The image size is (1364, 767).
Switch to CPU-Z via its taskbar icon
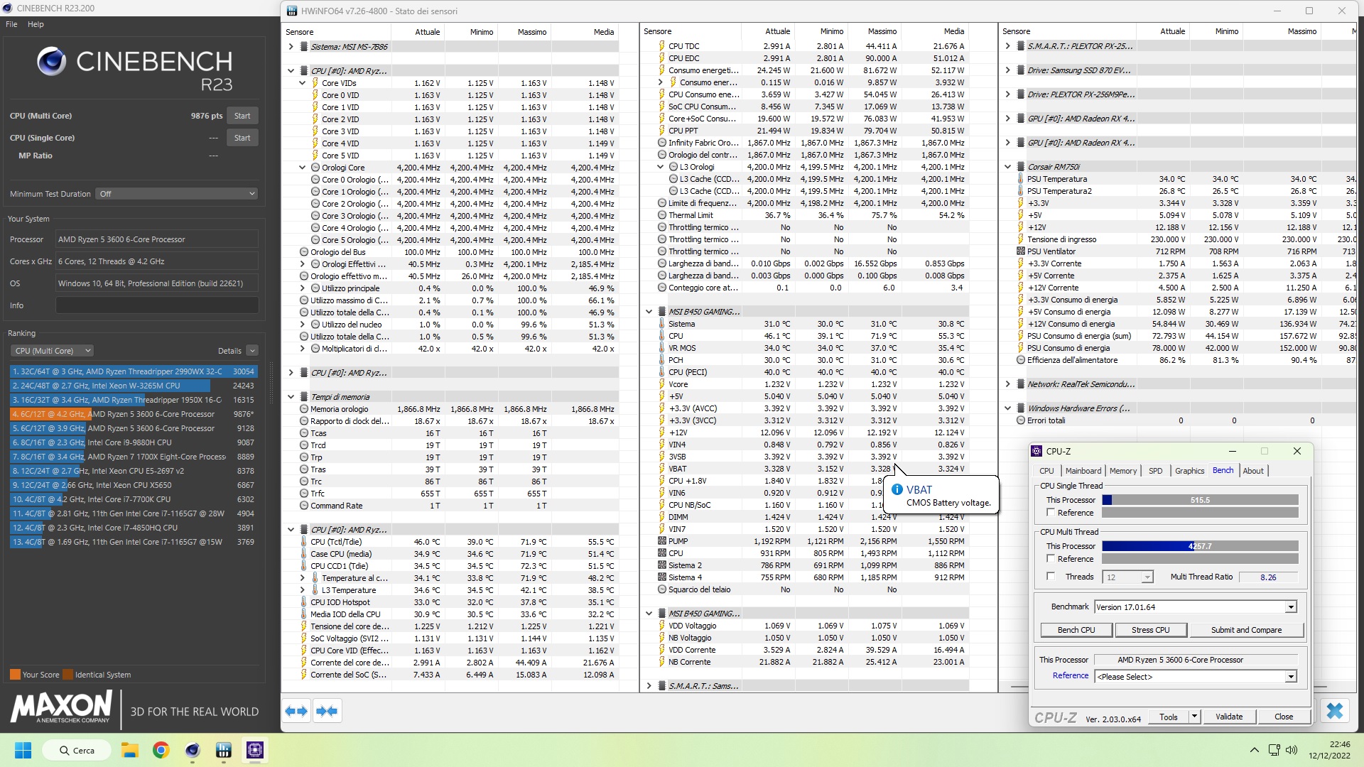point(255,750)
